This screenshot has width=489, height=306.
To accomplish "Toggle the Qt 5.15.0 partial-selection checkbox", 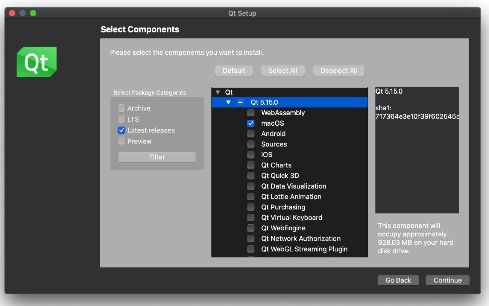I will coord(240,102).
